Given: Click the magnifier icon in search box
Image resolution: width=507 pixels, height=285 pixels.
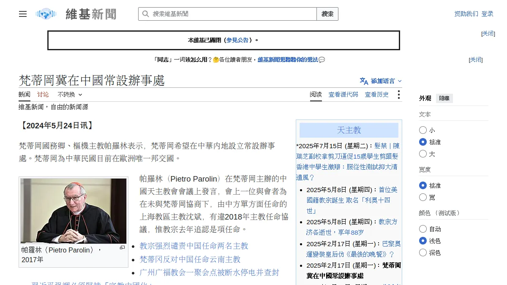Looking at the screenshot, I should tap(145, 14).
